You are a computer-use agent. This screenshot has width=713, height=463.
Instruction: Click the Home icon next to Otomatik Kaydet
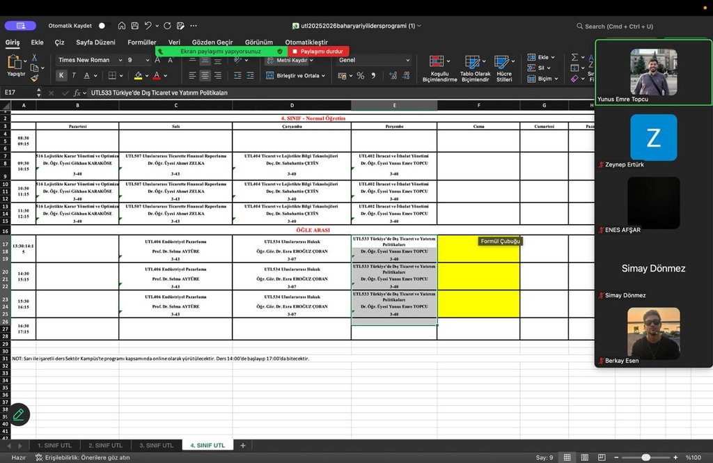(x=122, y=26)
